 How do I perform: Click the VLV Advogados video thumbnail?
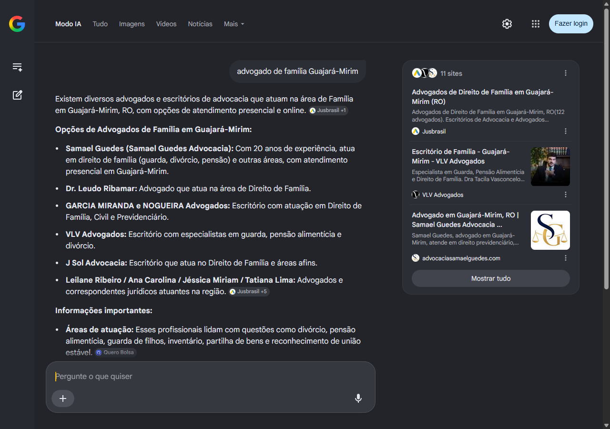point(550,166)
